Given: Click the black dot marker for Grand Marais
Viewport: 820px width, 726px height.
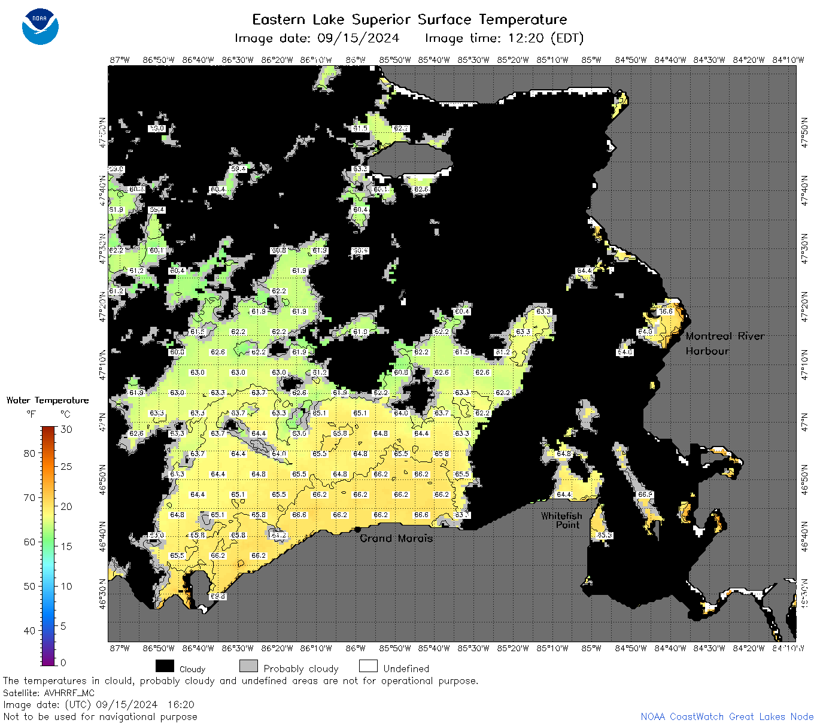Looking at the screenshot, I should pyautogui.click(x=357, y=529).
